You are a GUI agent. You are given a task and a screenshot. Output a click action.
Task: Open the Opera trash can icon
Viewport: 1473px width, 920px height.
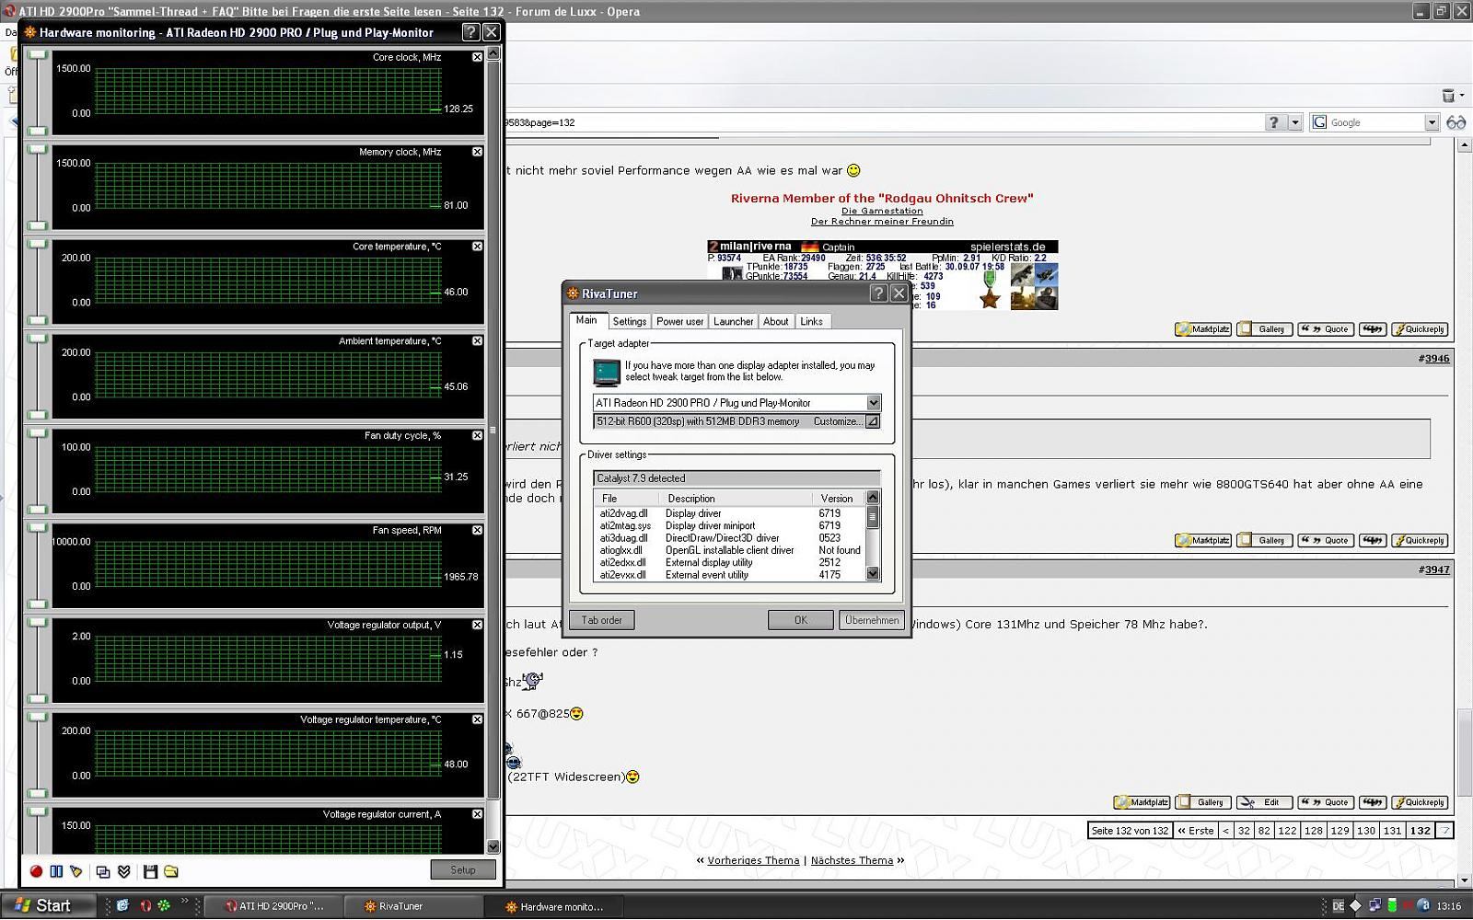1448,95
